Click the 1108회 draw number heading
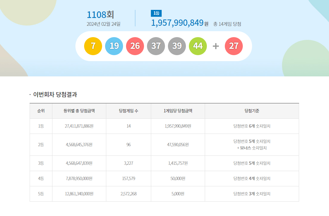 pyautogui.click(x=100, y=14)
